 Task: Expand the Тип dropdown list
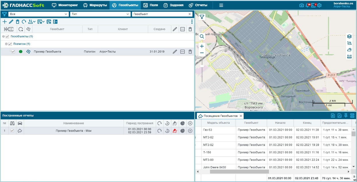[100, 14]
